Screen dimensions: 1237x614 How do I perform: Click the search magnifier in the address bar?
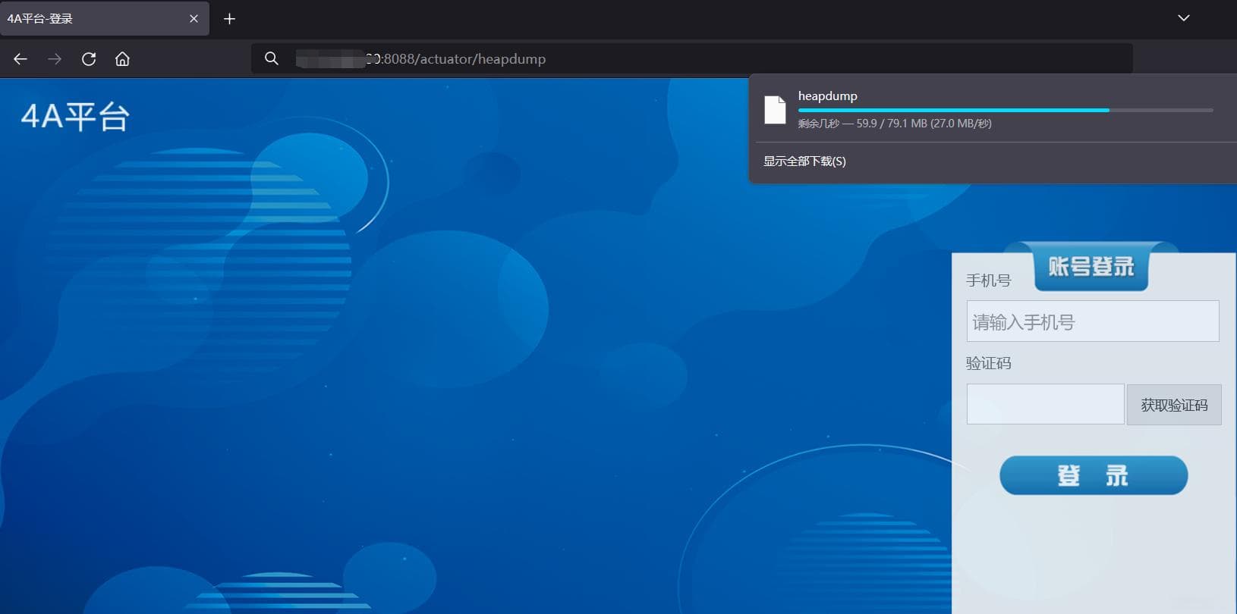[x=271, y=58]
